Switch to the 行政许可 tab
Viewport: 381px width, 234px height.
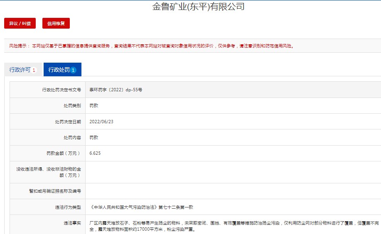coord(23,70)
